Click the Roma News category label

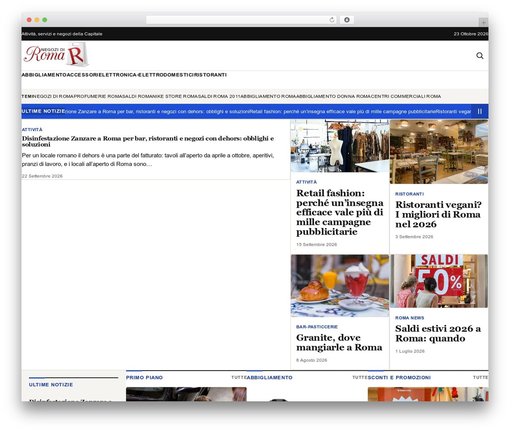pos(410,318)
